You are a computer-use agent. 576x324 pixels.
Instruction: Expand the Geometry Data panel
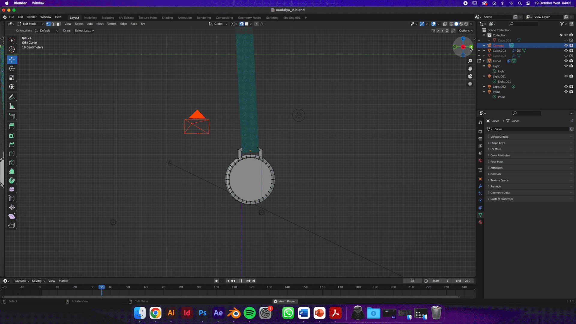point(500,193)
